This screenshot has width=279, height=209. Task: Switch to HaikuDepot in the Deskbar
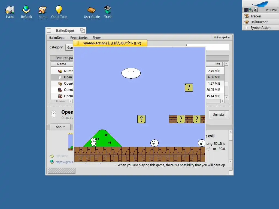tap(260, 22)
